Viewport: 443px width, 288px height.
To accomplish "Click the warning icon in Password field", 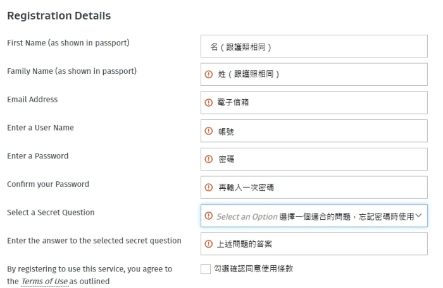I will [x=208, y=159].
